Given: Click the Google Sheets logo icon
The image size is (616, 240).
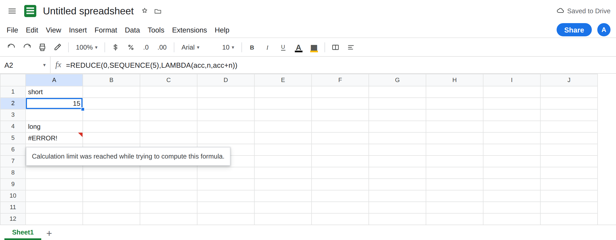Looking at the screenshot, I should 30,11.
